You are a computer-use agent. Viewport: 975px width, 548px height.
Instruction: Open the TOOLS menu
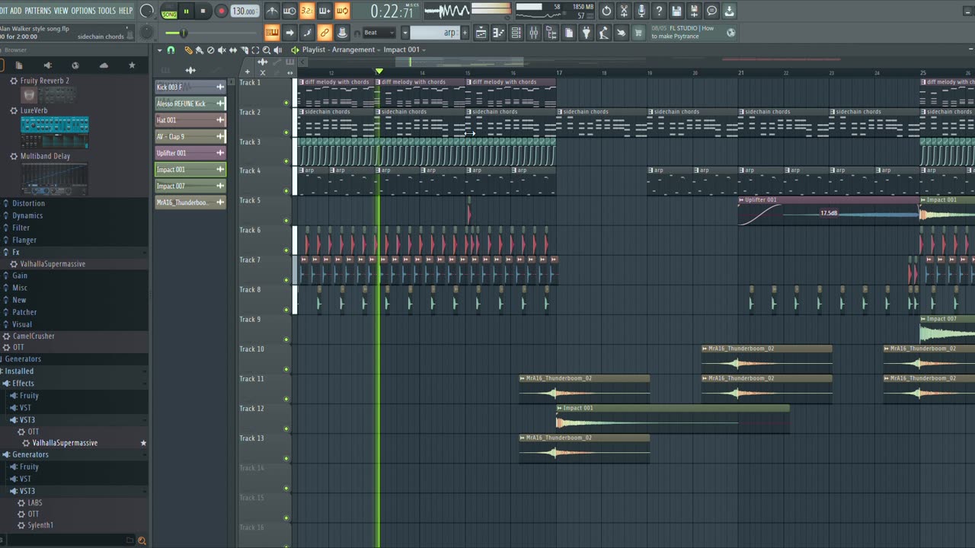coord(107,11)
